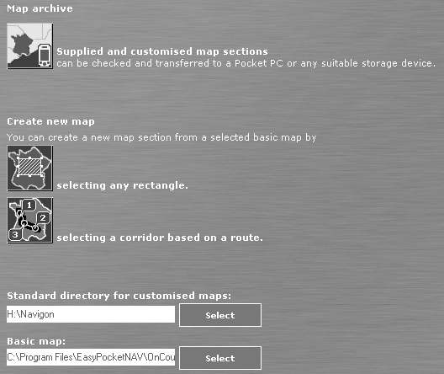Click the Create new map heading
444x374 pixels.
50,121
